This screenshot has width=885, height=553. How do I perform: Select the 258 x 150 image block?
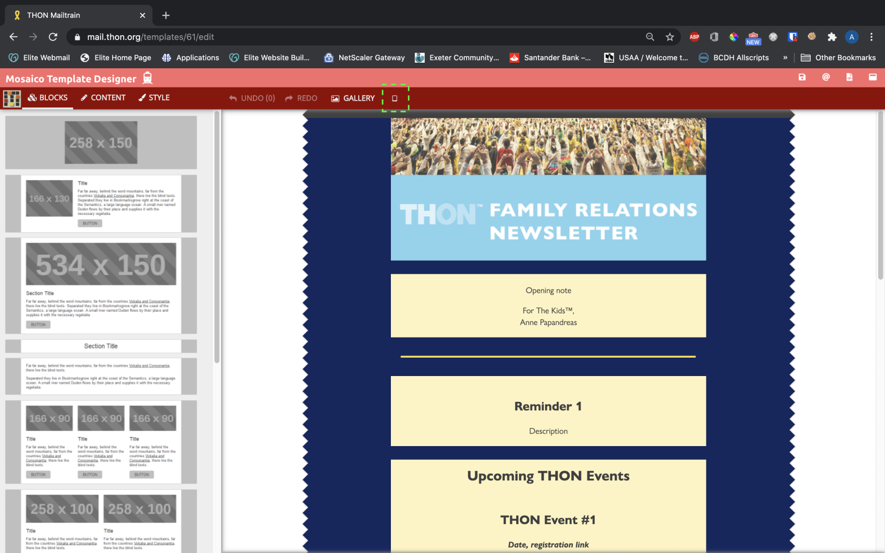(x=101, y=143)
